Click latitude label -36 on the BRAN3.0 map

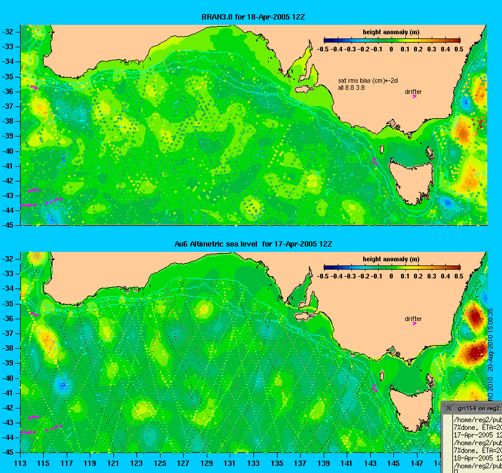pyautogui.click(x=8, y=92)
